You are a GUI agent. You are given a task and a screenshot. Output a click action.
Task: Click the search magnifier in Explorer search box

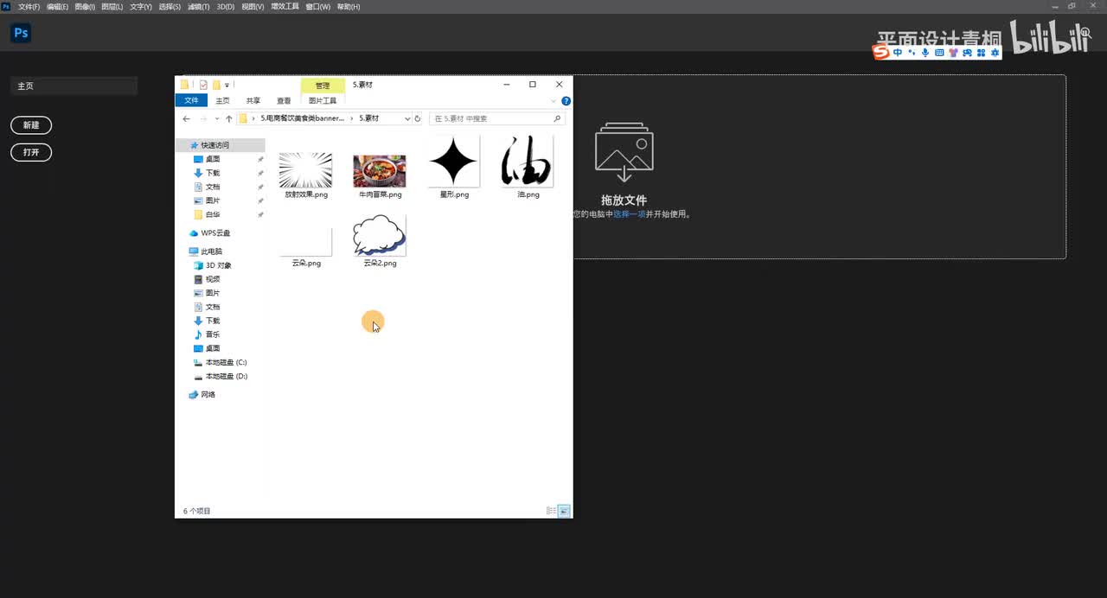coord(557,118)
